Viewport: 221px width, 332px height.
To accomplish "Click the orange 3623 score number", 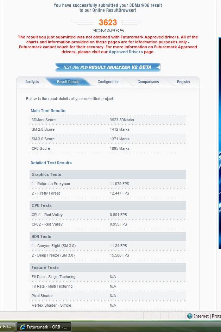I will 108,23.
